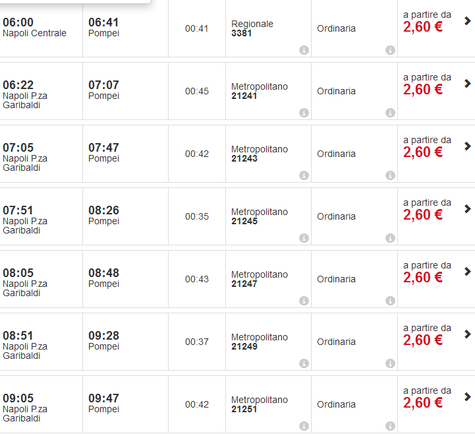This screenshot has width=475, height=434.
Task: Expand the 06:00 Napoli Centrale fare arrow
Action: point(468,21)
